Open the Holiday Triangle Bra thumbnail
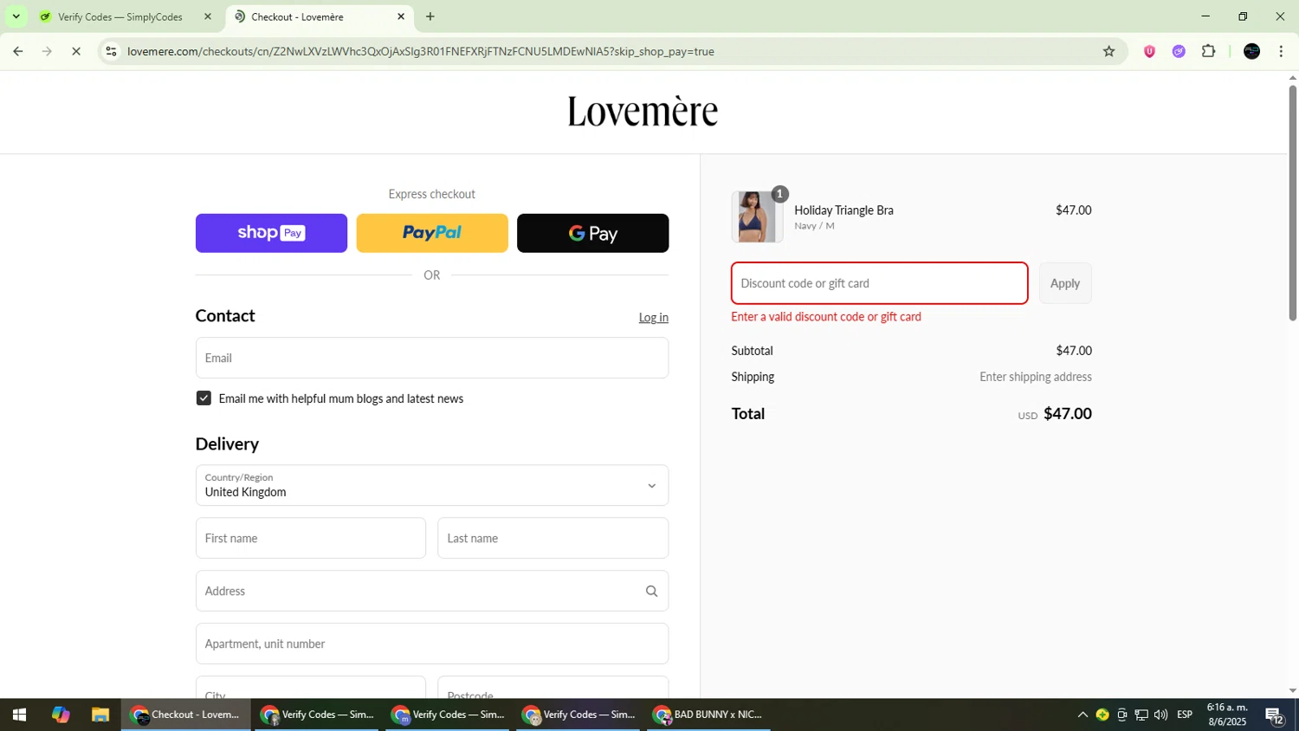The image size is (1299, 731). [757, 217]
